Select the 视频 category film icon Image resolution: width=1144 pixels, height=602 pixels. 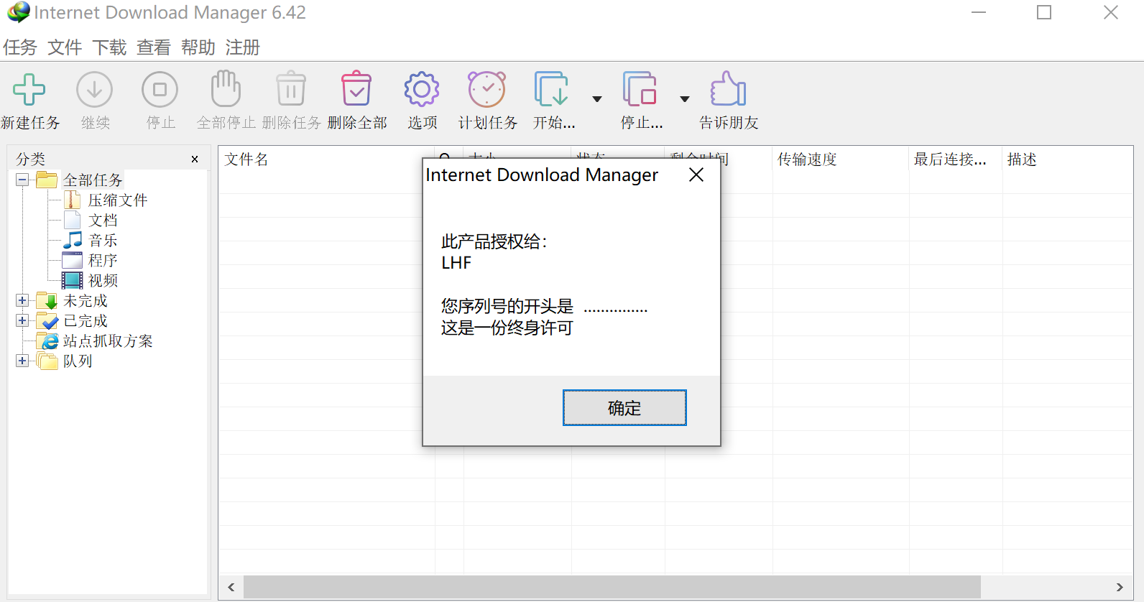pos(73,280)
